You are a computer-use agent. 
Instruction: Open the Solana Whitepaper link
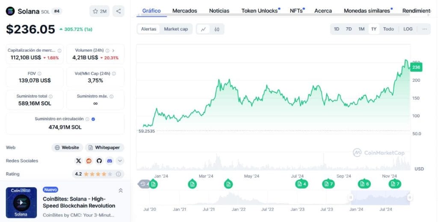(x=104, y=147)
